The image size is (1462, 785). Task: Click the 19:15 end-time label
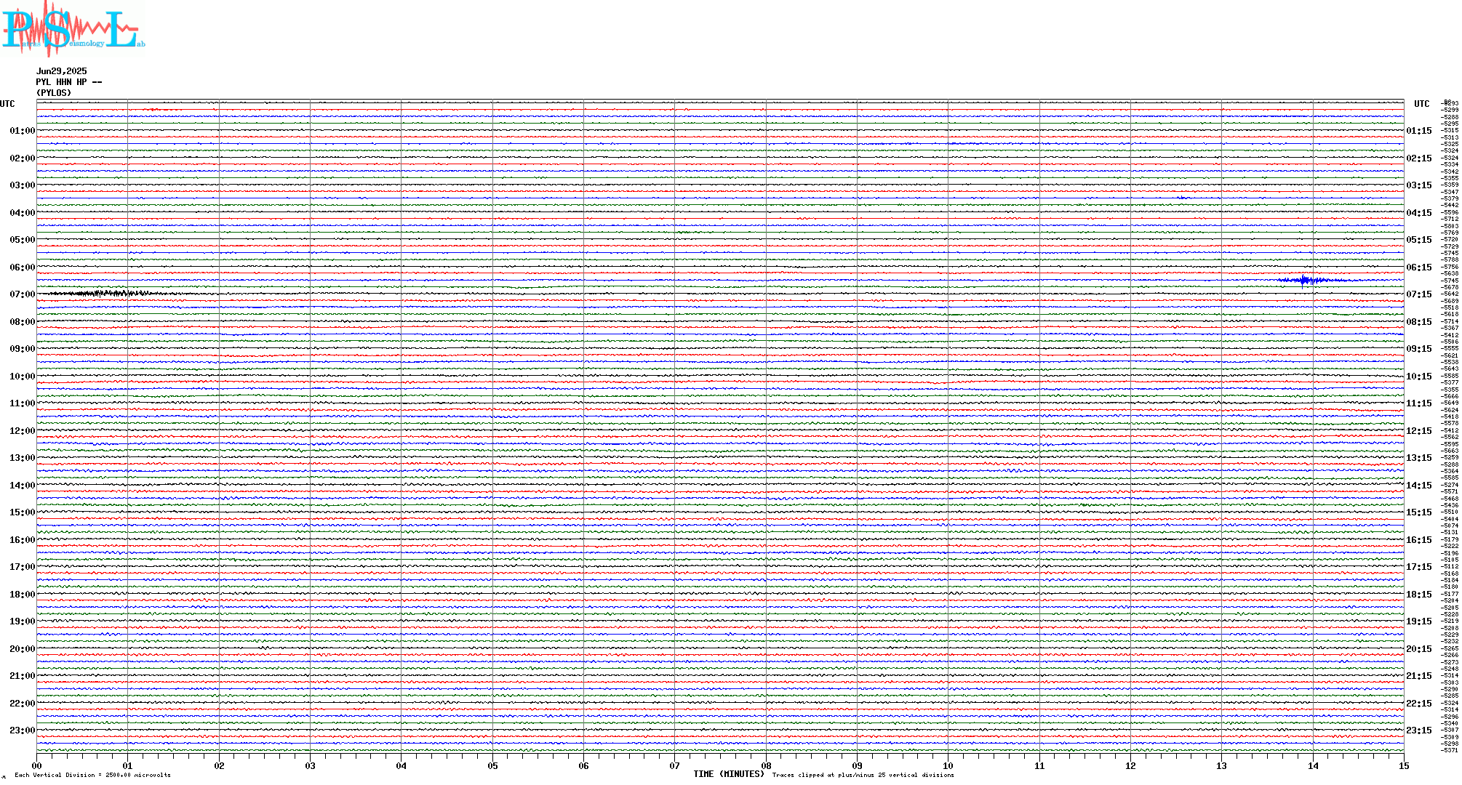tap(1419, 621)
